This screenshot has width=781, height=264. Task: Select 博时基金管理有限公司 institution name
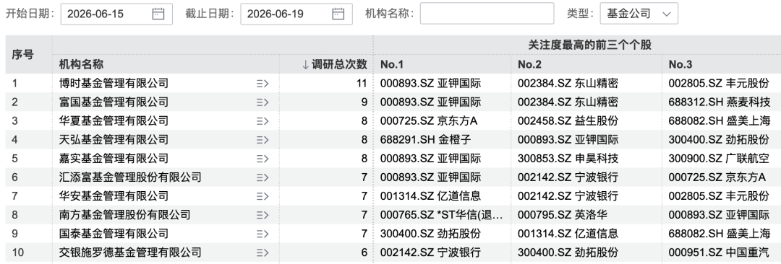coord(114,84)
